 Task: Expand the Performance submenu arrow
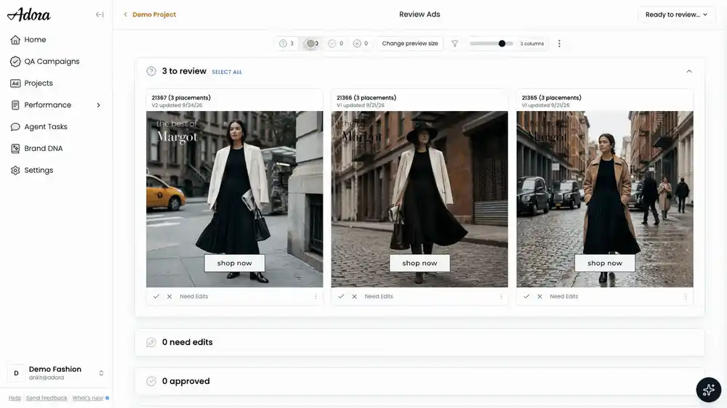pos(98,105)
